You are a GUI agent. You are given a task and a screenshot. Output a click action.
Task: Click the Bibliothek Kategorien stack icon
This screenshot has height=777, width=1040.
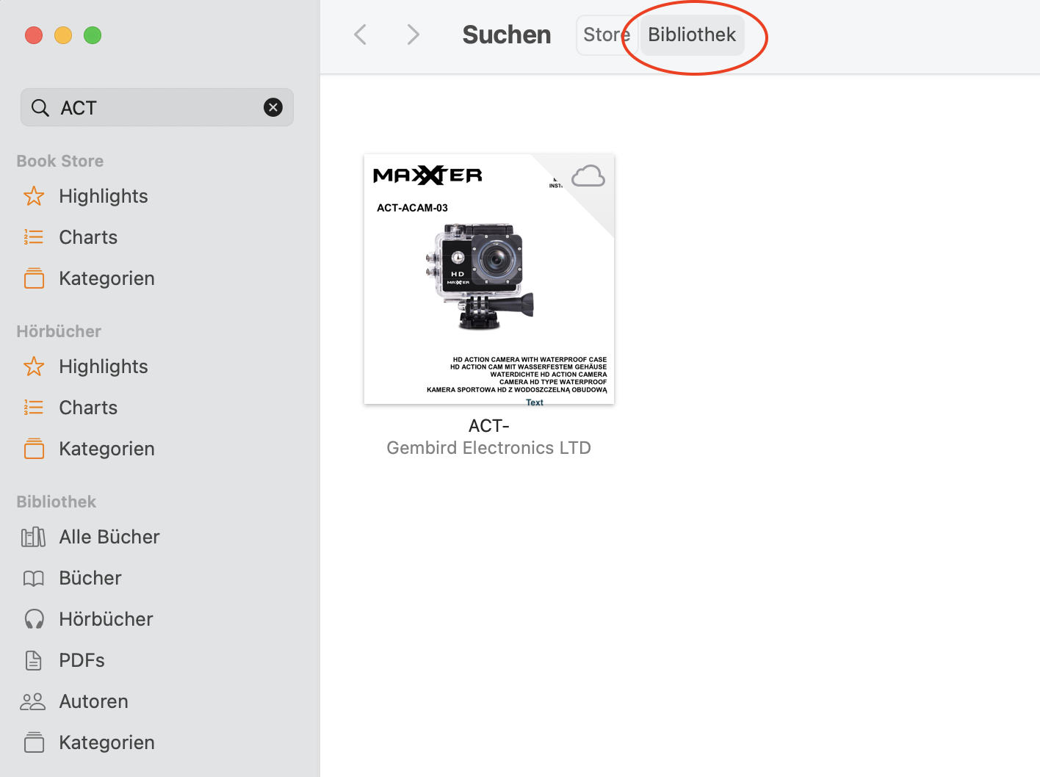pos(34,742)
